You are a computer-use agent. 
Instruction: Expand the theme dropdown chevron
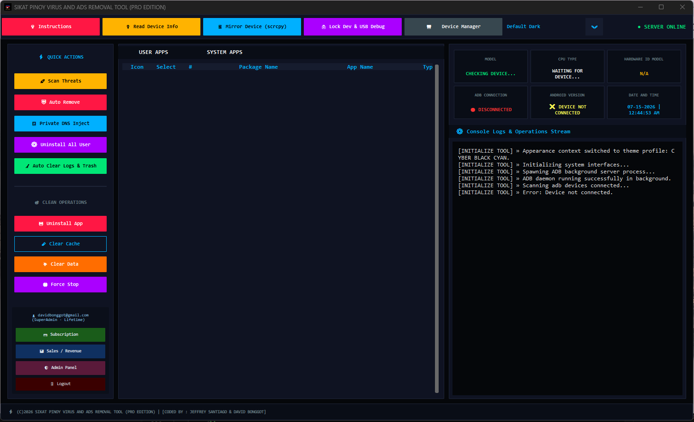coord(594,27)
